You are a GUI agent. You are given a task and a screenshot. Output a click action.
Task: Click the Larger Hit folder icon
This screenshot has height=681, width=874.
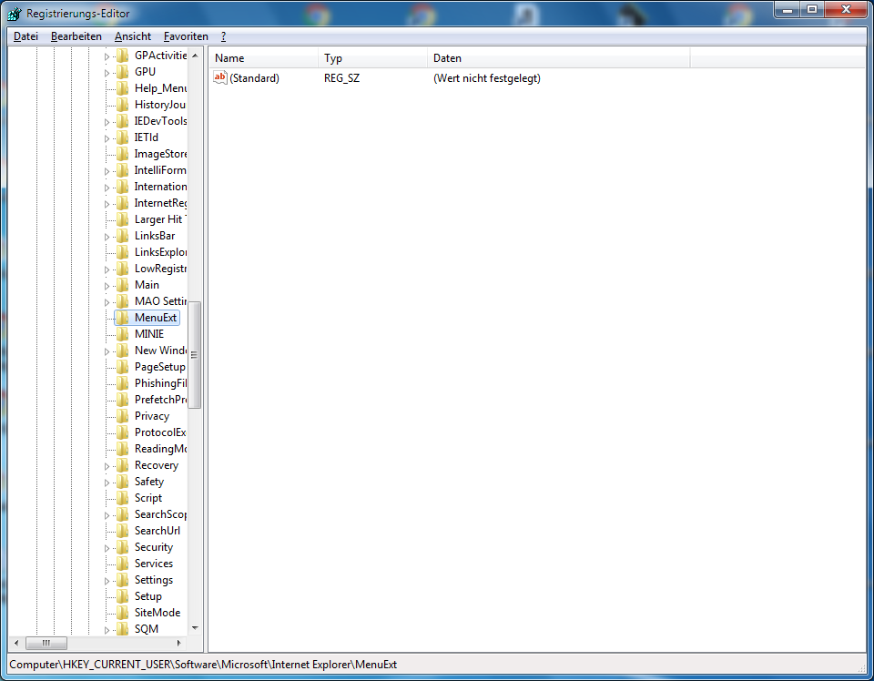coord(123,219)
